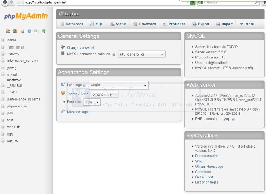Viewport: 266px width, 194px height.
Task: Click localhost server breadcrumb link
Action: point(72,14)
